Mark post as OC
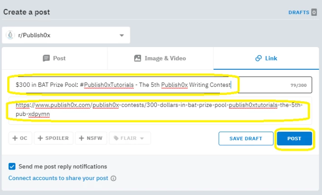 pyautogui.click(x=20, y=138)
